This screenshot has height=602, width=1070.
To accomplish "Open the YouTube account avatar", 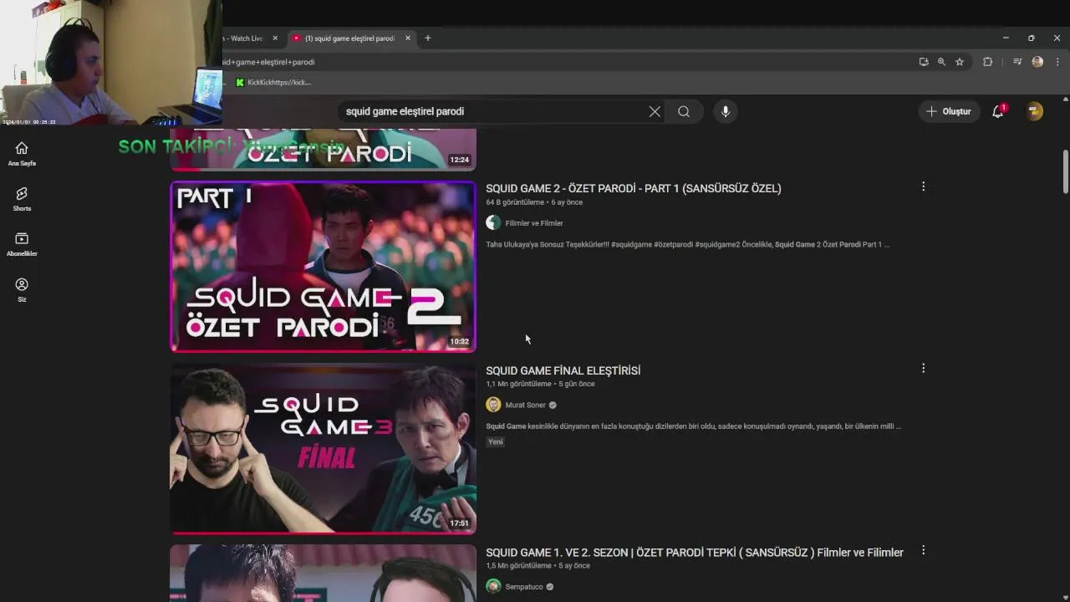I will click(x=1035, y=111).
